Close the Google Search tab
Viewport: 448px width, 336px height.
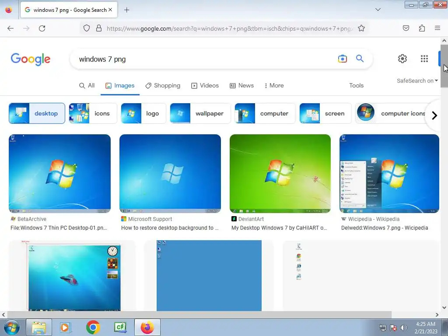click(x=110, y=10)
